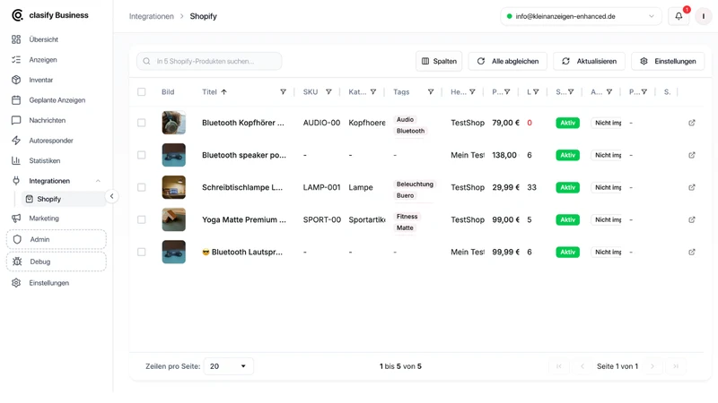Go to Integrationen breadcrumb link
Screen dimensions: 718x403
pyautogui.click(x=152, y=16)
